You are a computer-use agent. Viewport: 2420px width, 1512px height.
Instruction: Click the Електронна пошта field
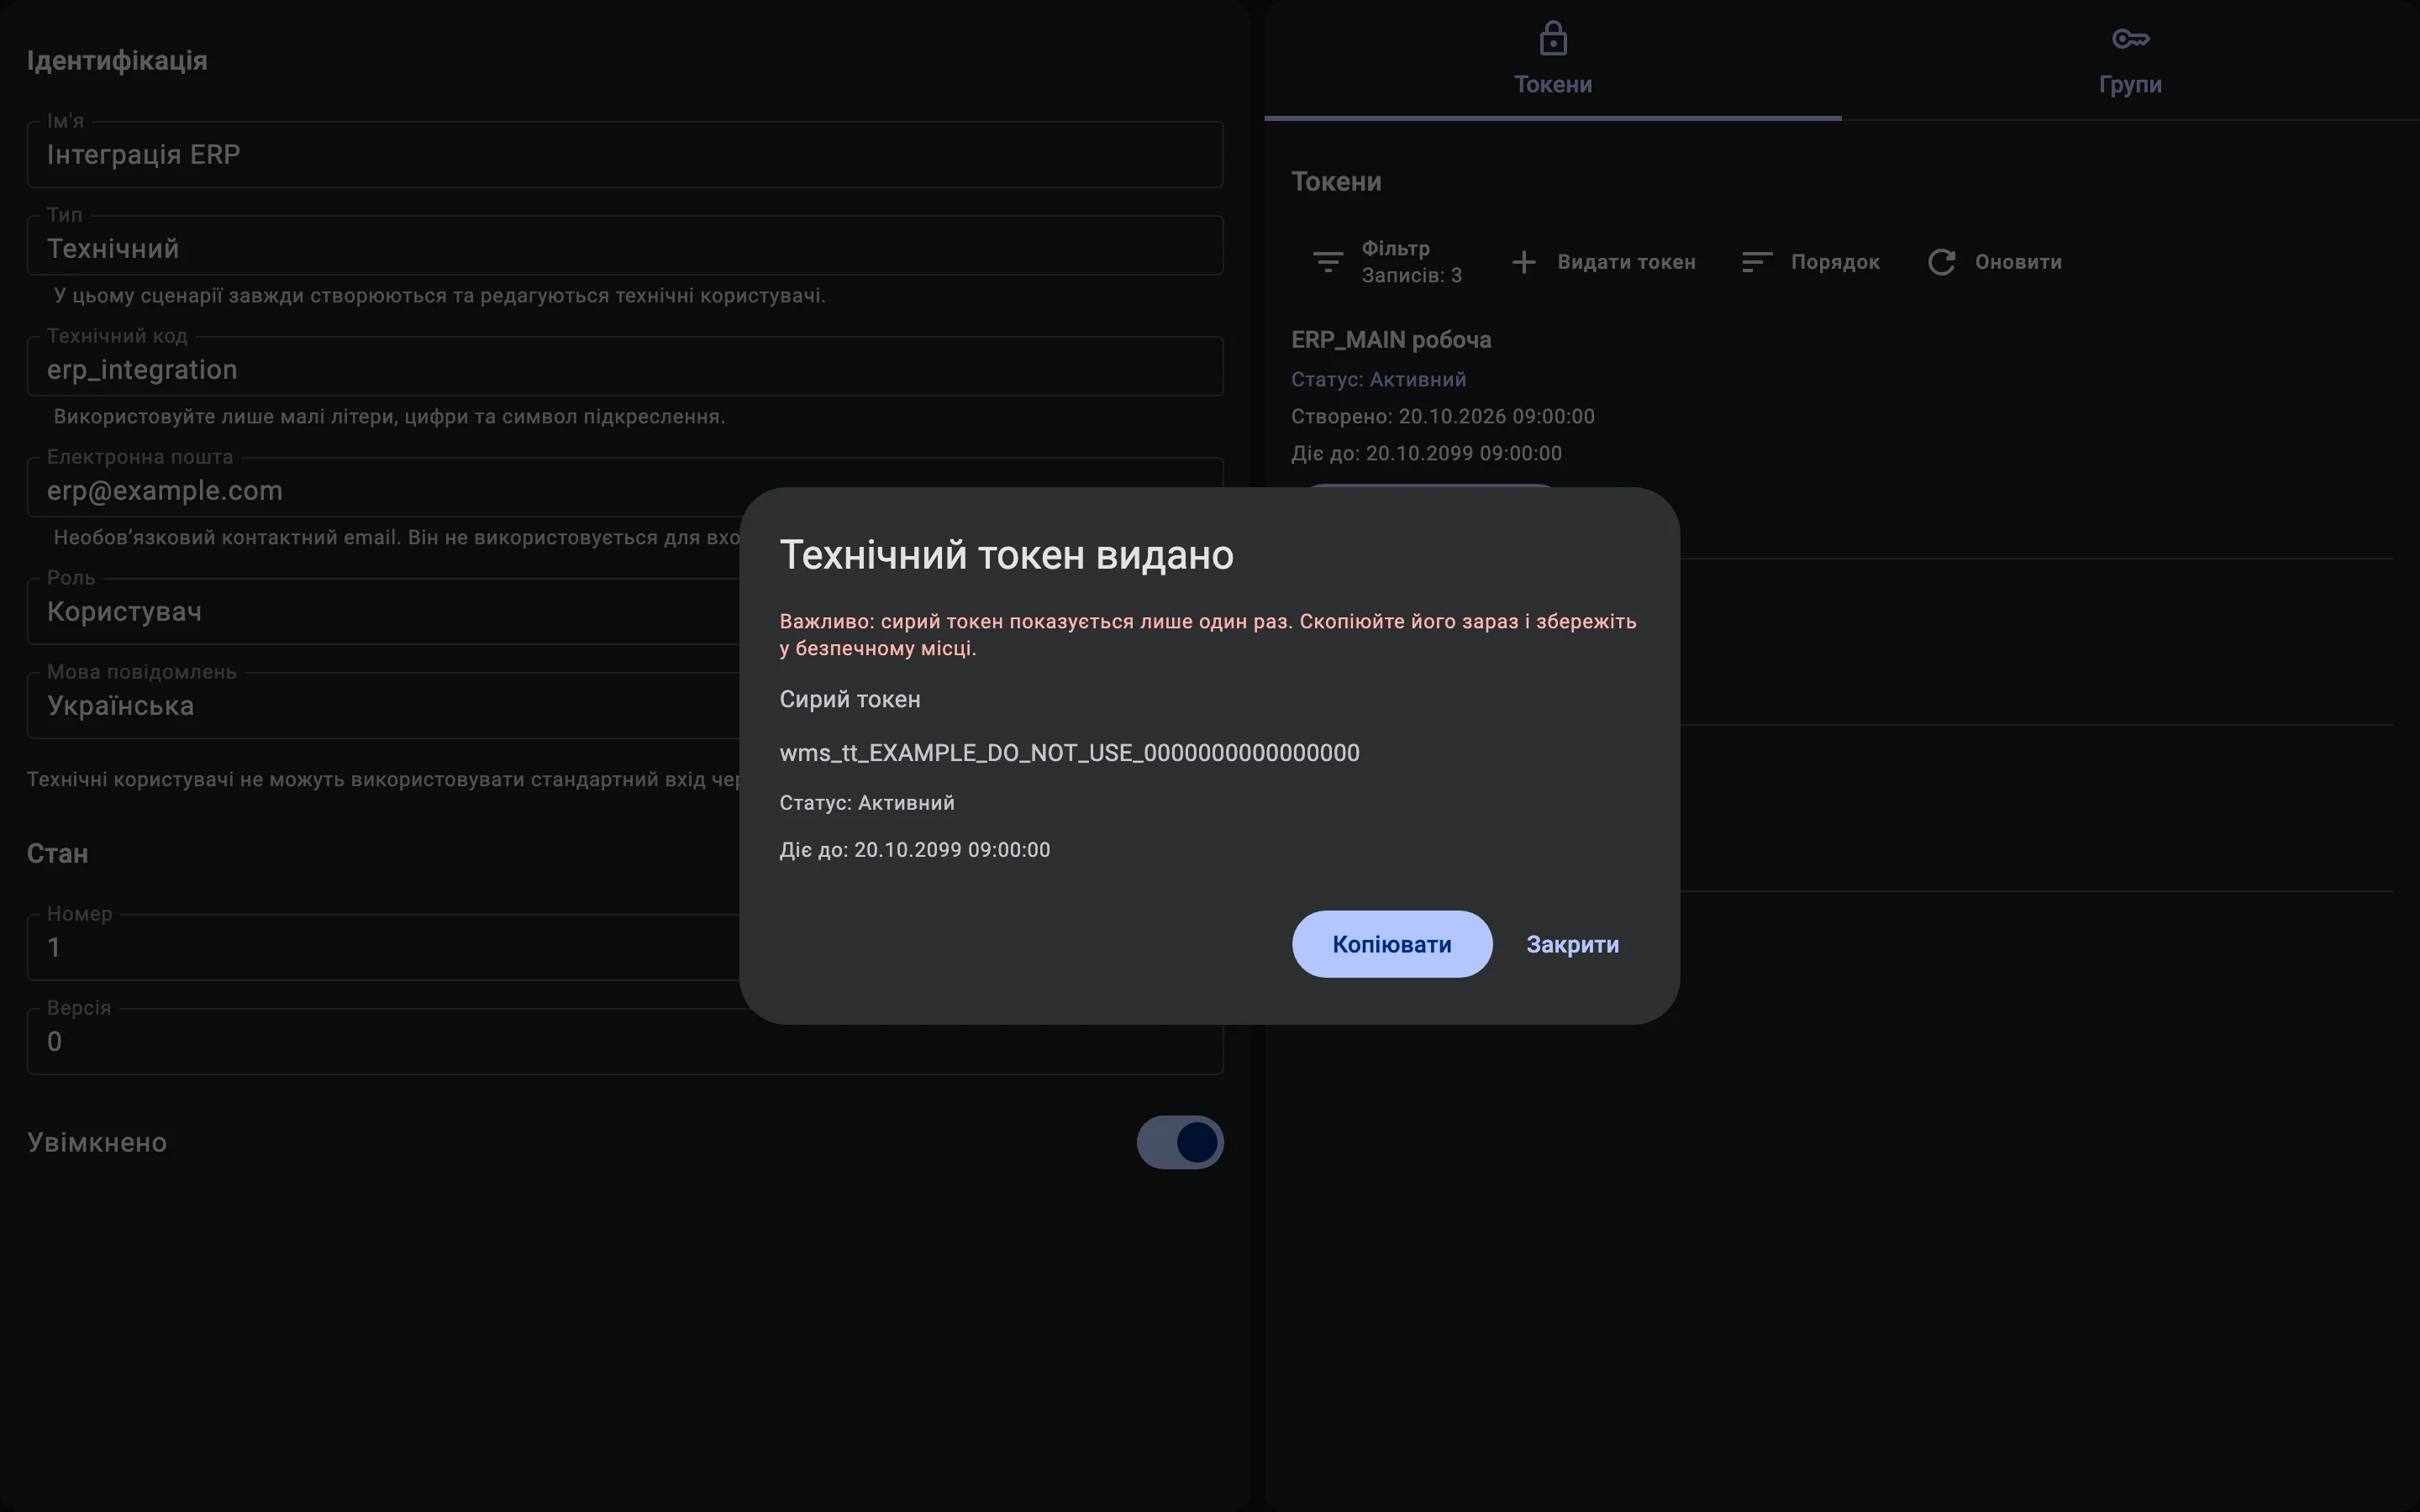point(625,488)
